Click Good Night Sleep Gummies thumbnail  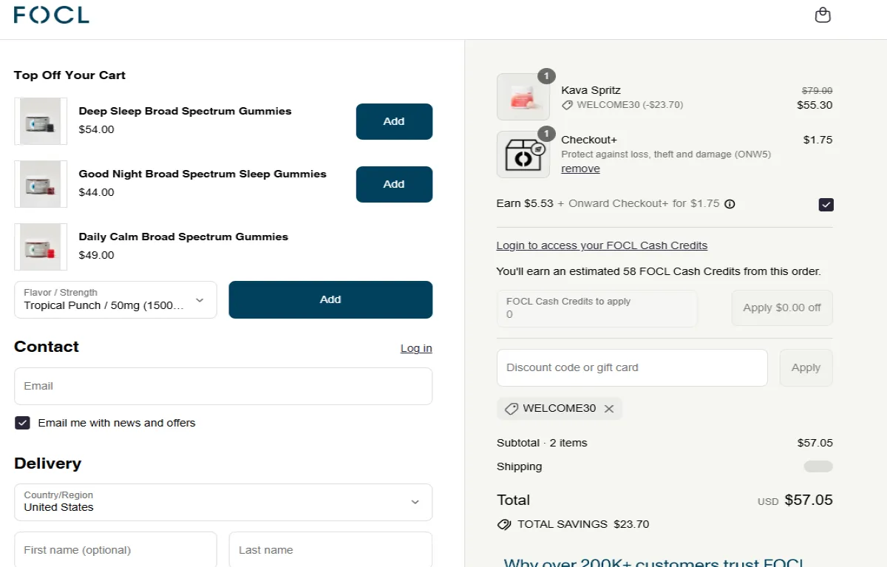pyautogui.click(x=41, y=184)
